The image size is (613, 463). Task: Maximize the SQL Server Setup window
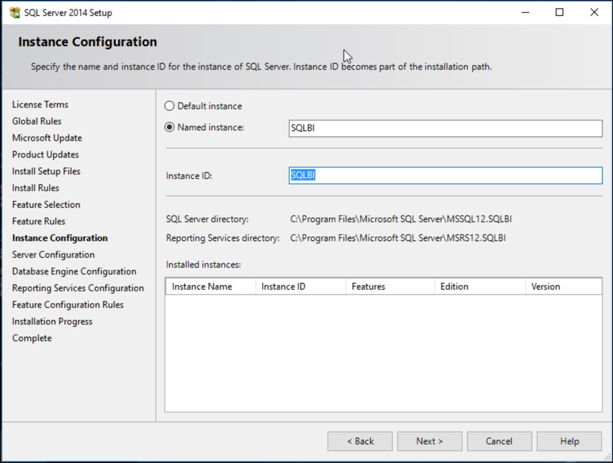(559, 12)
